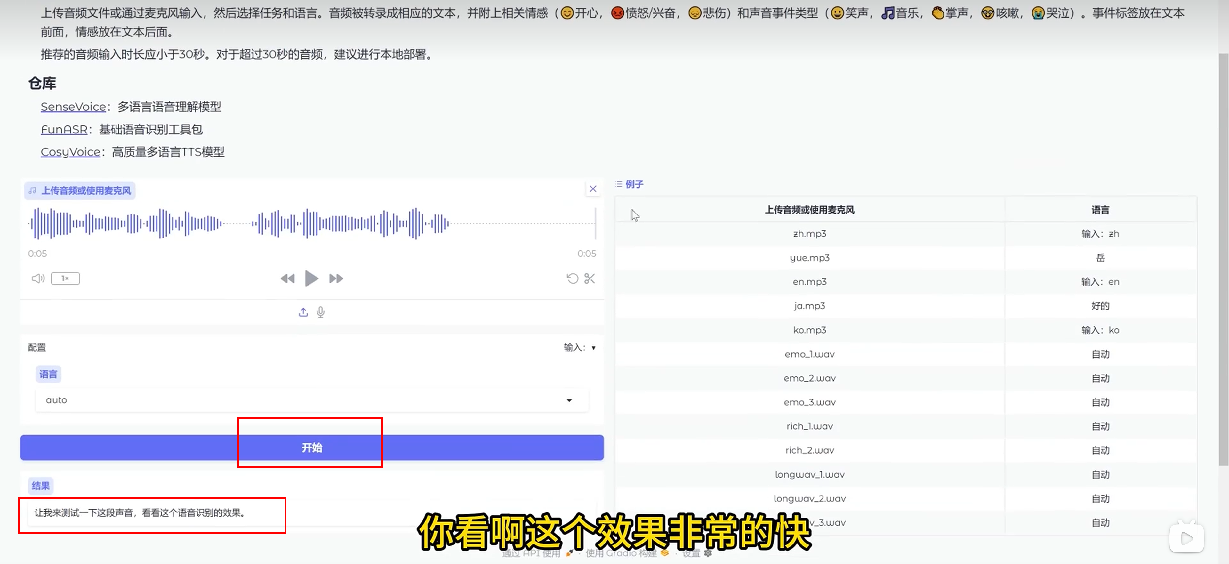1229x564 pixels.
Task: Click the play audio button
Action: pos(311,278)
